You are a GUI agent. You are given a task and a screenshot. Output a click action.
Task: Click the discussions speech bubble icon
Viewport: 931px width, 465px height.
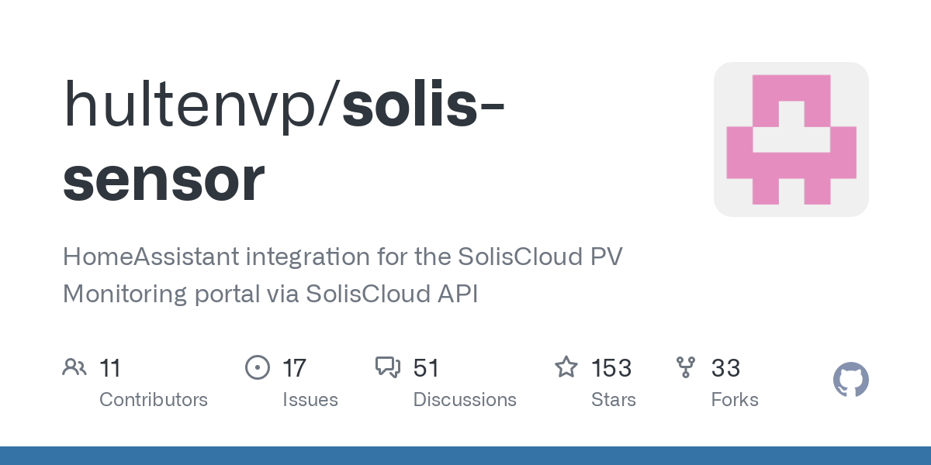tap(388, 367)
